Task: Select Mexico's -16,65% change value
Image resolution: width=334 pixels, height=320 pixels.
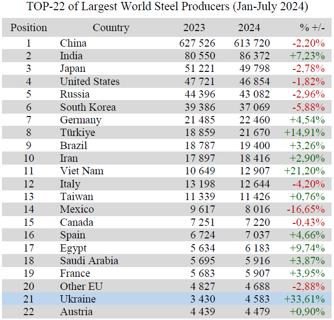Action: [306, 209]
